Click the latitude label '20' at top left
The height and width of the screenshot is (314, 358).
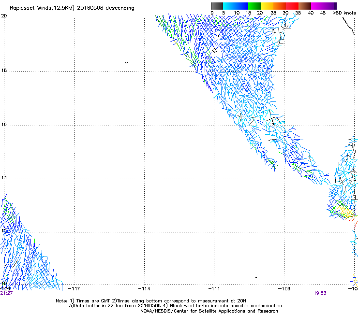[x=4, y=16]
